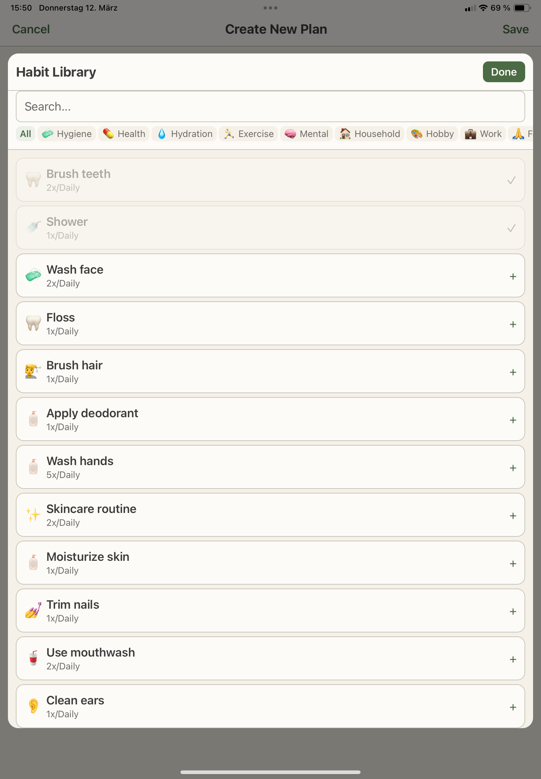Switch to the All category tab

(25, 134)
